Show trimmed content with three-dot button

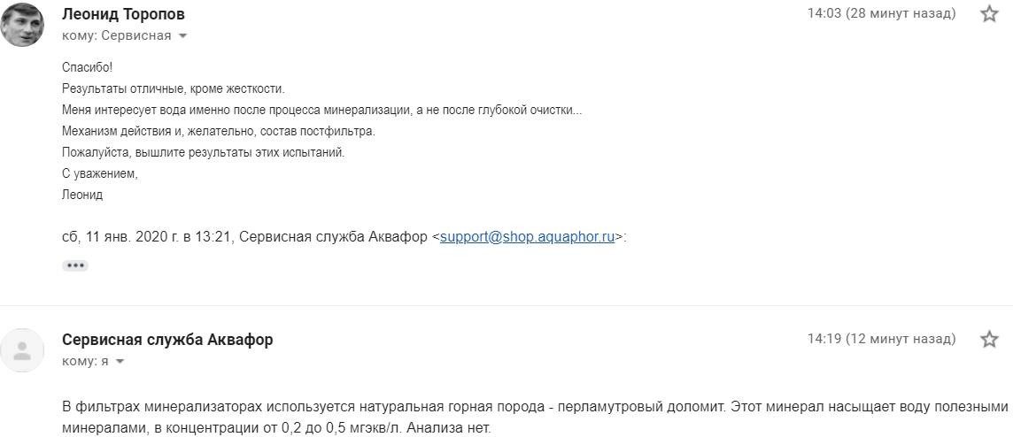click(x=75, y=265)
